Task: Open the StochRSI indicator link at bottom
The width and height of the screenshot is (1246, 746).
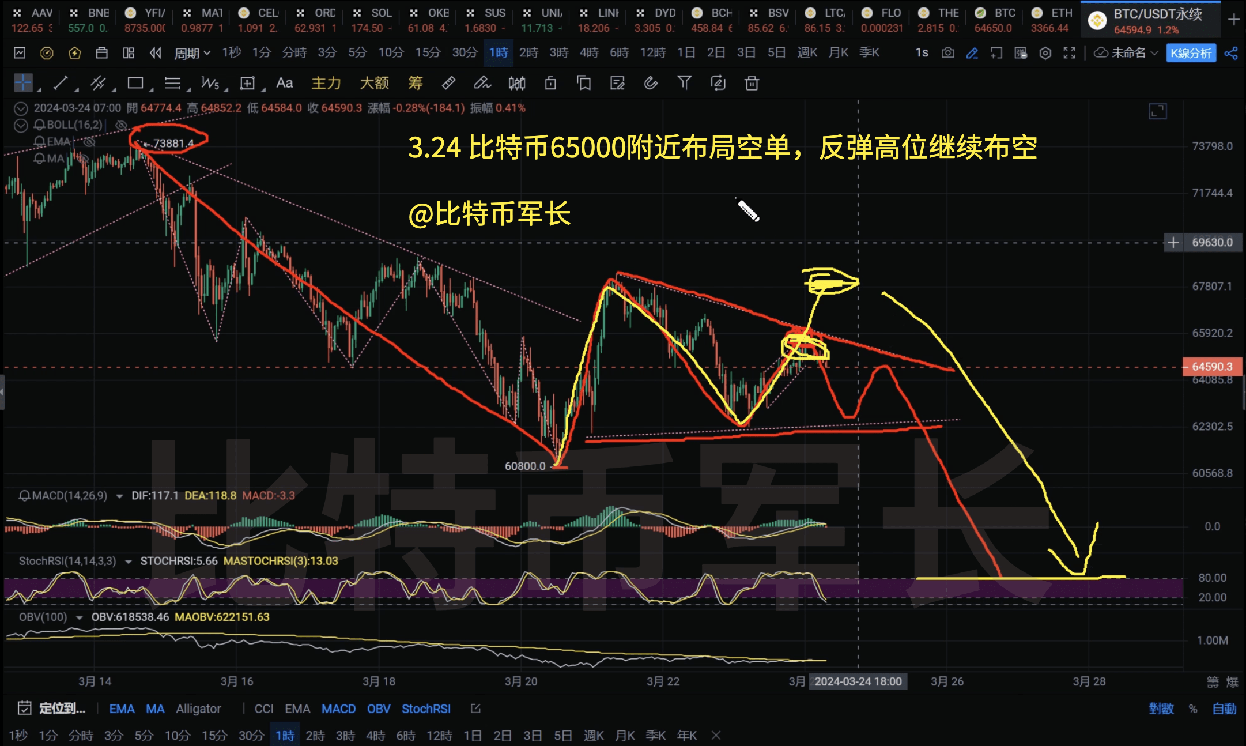Action: [426, 709]
